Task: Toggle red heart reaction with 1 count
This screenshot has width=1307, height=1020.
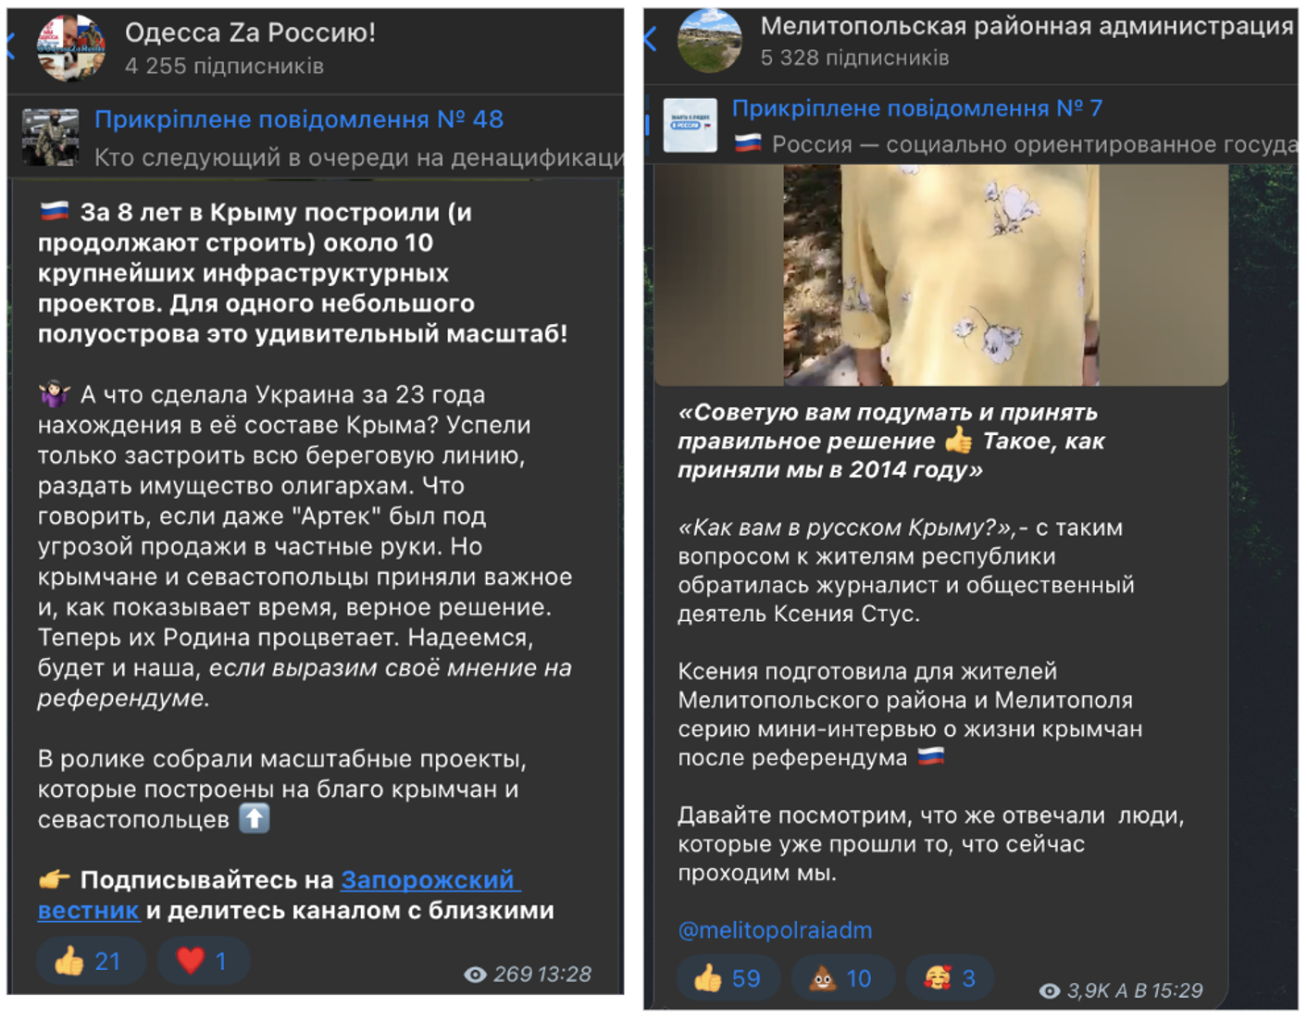Action: [x=203, y=961]
